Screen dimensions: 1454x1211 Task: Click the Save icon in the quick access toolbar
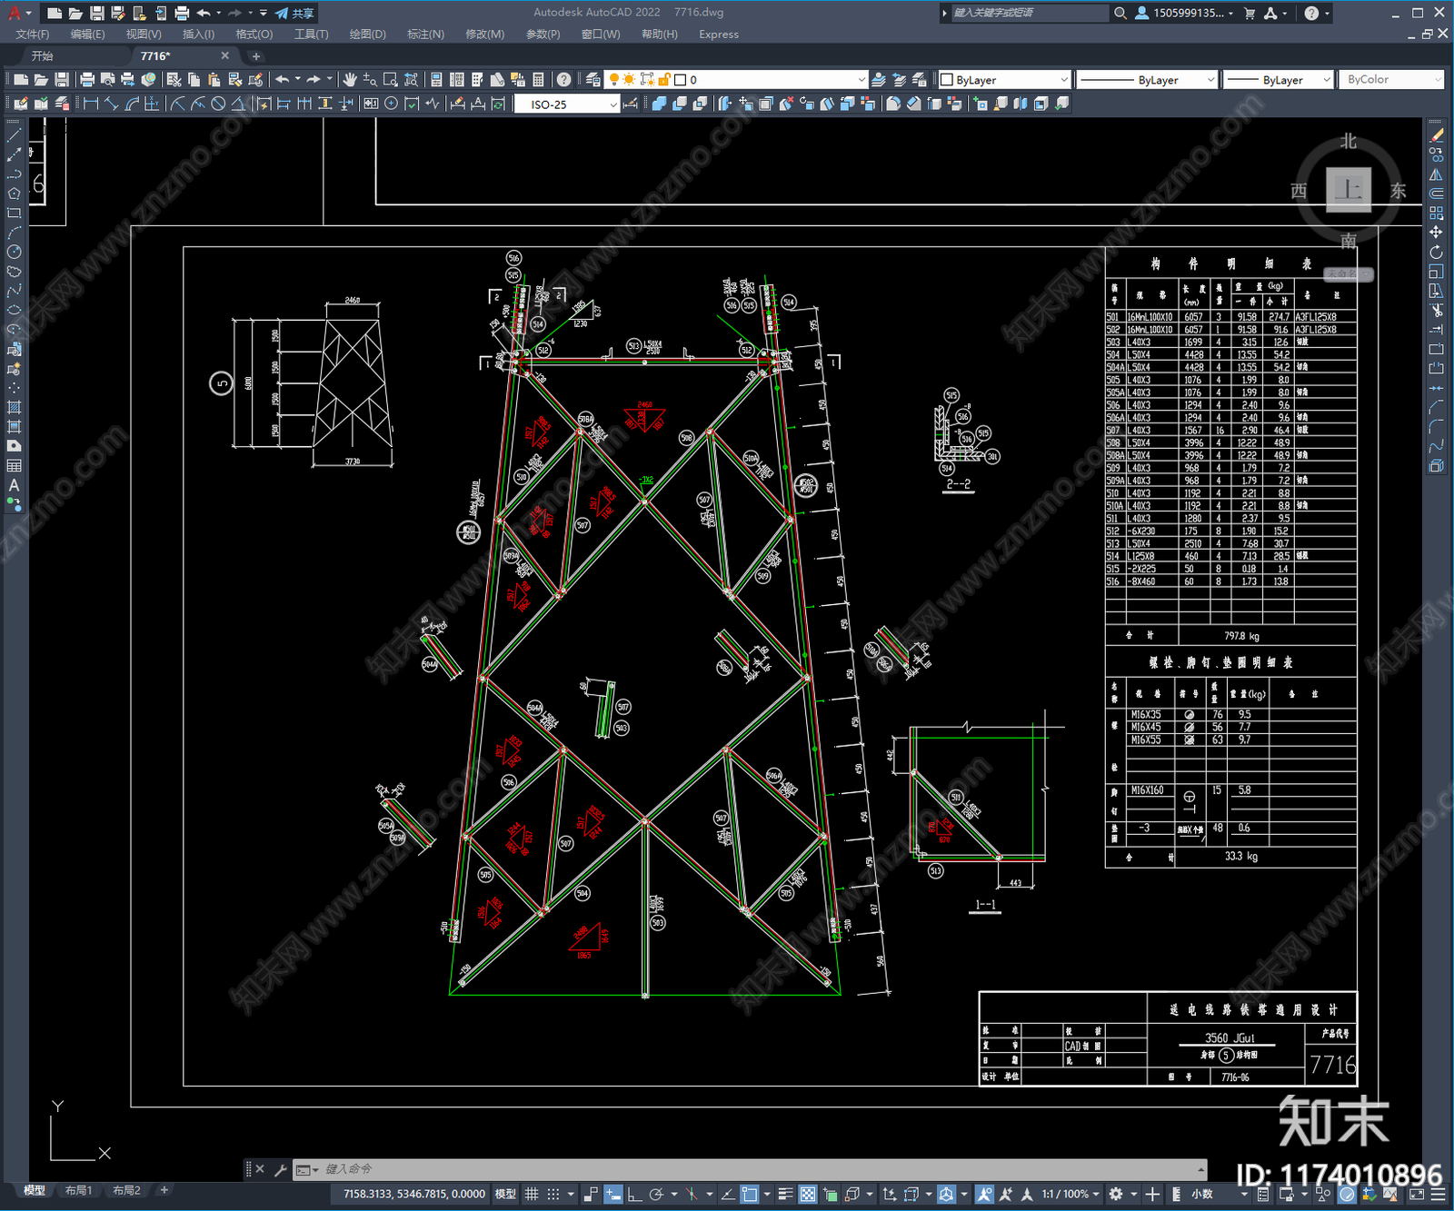(96, 13)
